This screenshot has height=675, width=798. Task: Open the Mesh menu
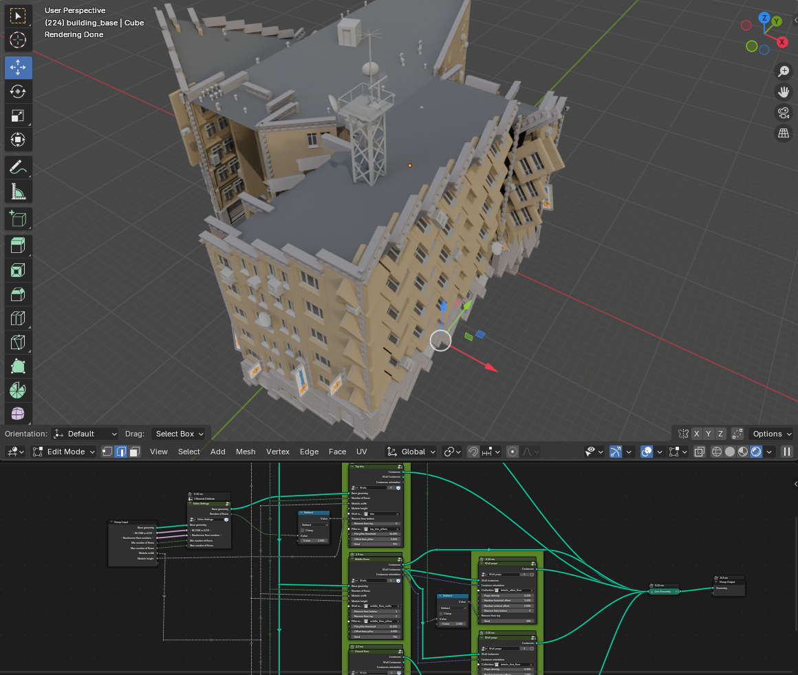(x=246, y=452)
